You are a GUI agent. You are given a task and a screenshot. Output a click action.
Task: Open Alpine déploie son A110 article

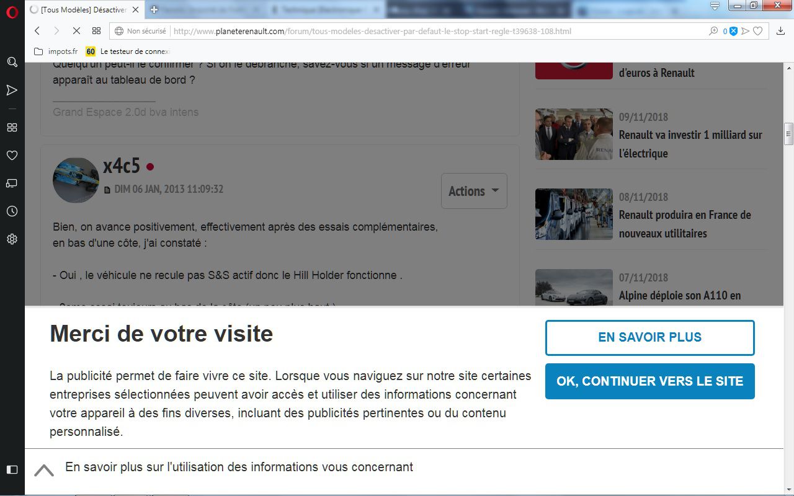(x=680, y=296)
